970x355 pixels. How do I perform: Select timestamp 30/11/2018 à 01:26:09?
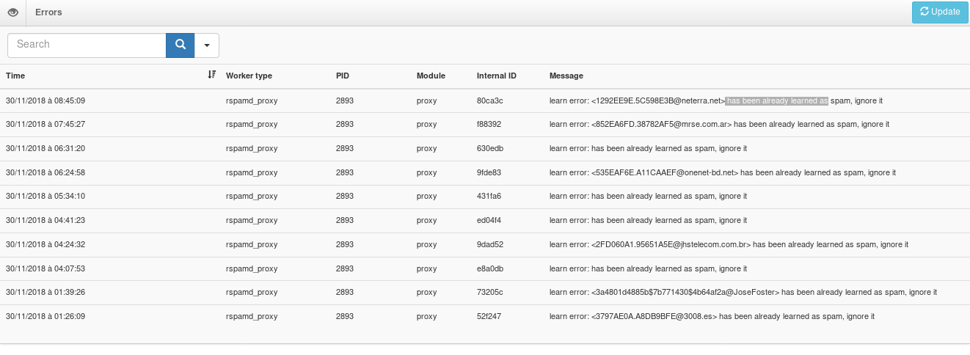45,317
